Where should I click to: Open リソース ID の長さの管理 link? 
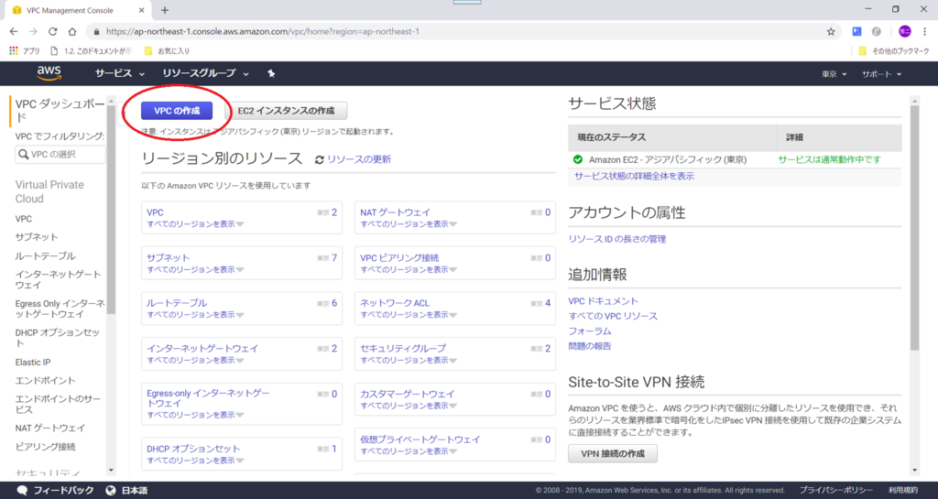616,239
